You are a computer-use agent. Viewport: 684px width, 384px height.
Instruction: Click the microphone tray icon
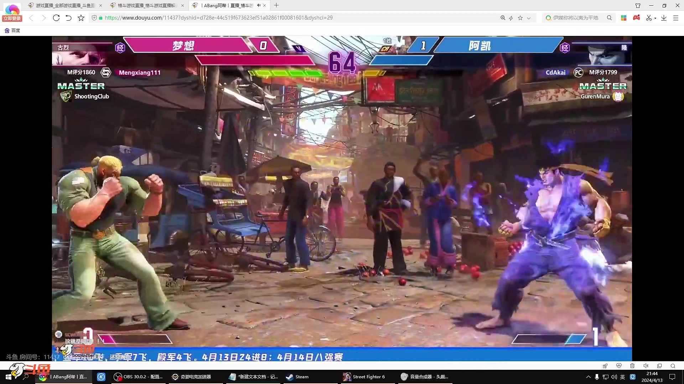[597, 377]
